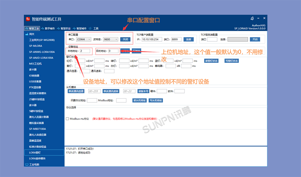The height and width of the screenshot is (177, 301).
Task: Click the 修改通讯信道 button
Action: [76, 91]
